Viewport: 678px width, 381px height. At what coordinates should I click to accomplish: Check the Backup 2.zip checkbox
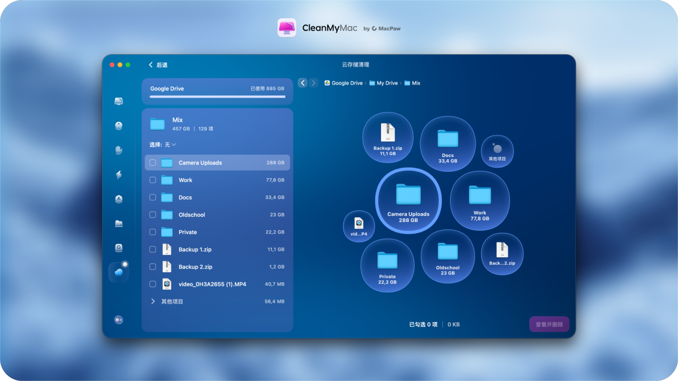tap(153, 267)
